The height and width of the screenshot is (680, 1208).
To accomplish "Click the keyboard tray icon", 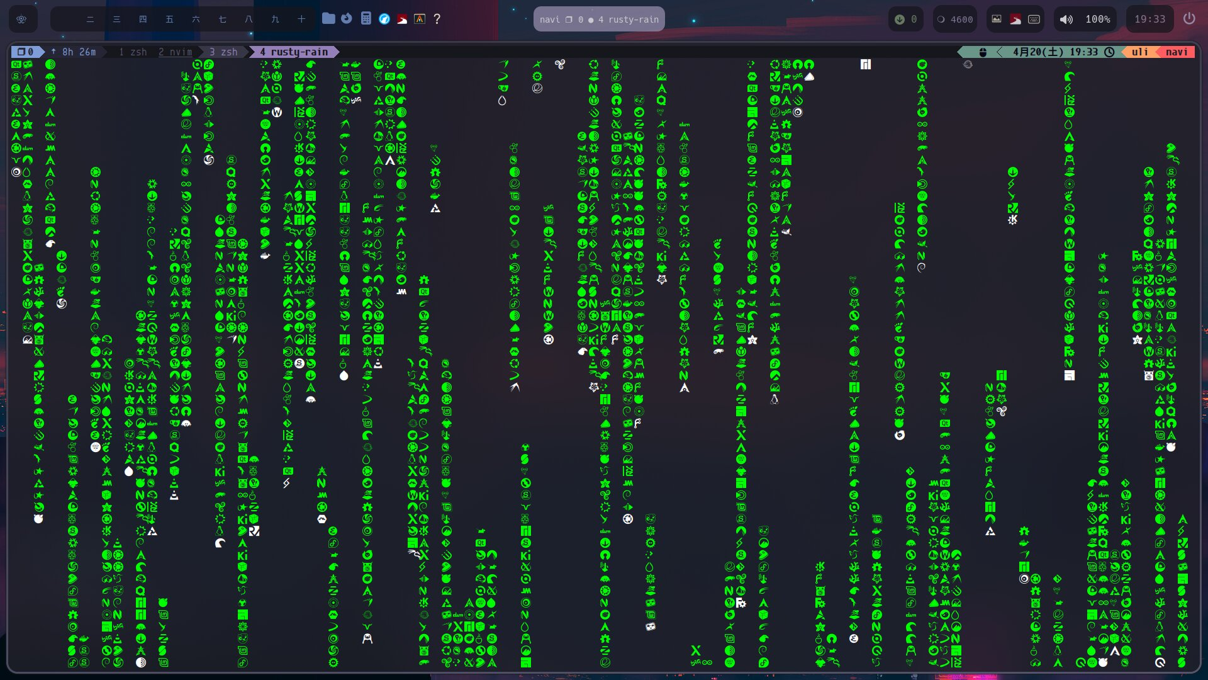I will pyautogui.click(x=1034, y=19).
